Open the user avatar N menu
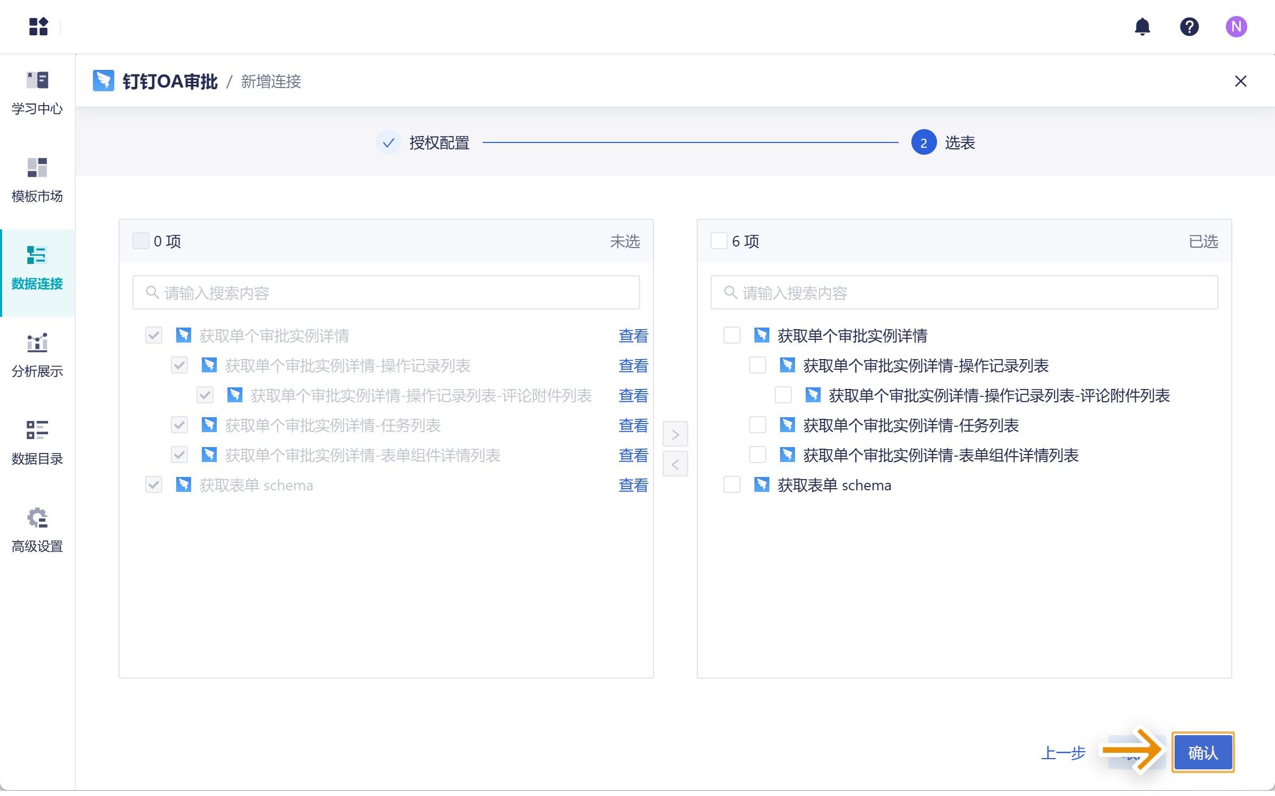 [1236, 26]
